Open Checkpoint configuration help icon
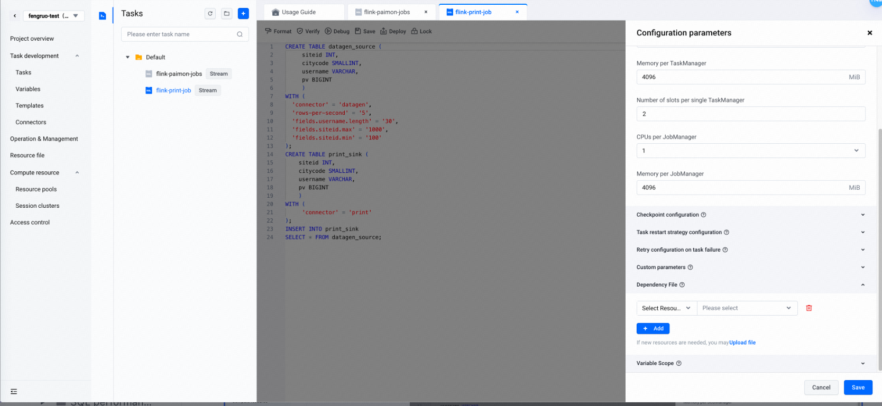882x406 pixels. pyautogui.click(x=703, y=215)
